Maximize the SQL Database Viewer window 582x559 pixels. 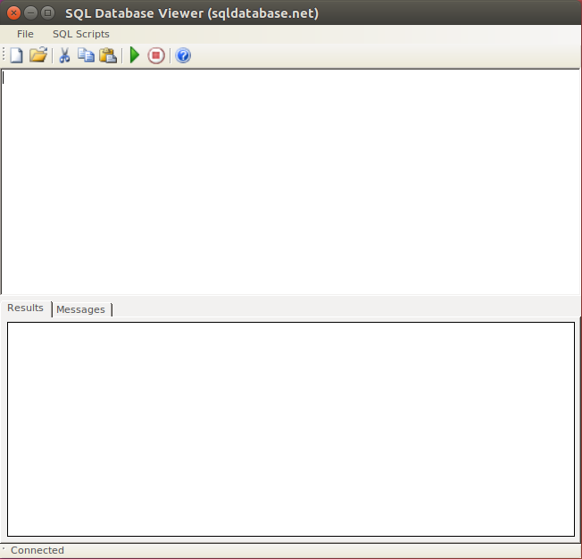[48, 13]
